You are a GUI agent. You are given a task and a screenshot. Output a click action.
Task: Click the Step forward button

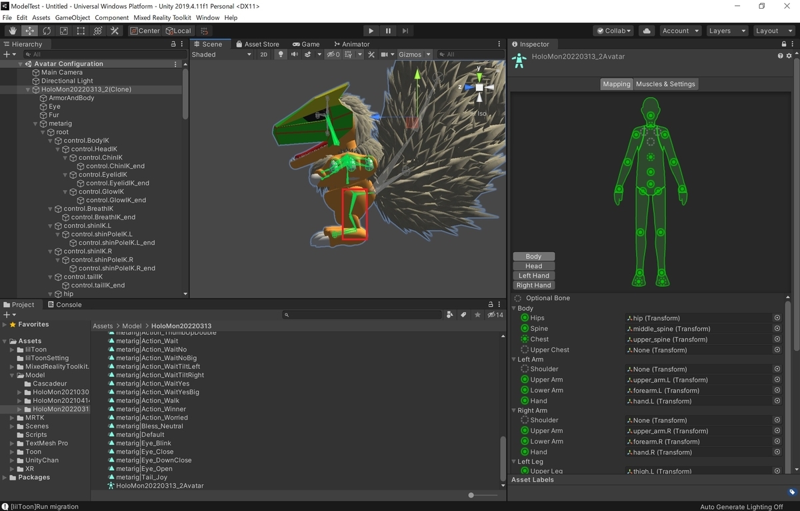(405, 31)
